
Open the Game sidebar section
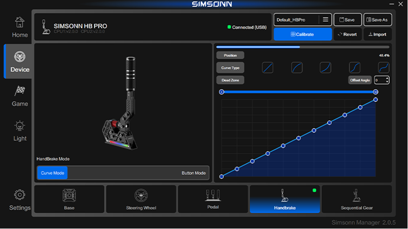point(20,96)
